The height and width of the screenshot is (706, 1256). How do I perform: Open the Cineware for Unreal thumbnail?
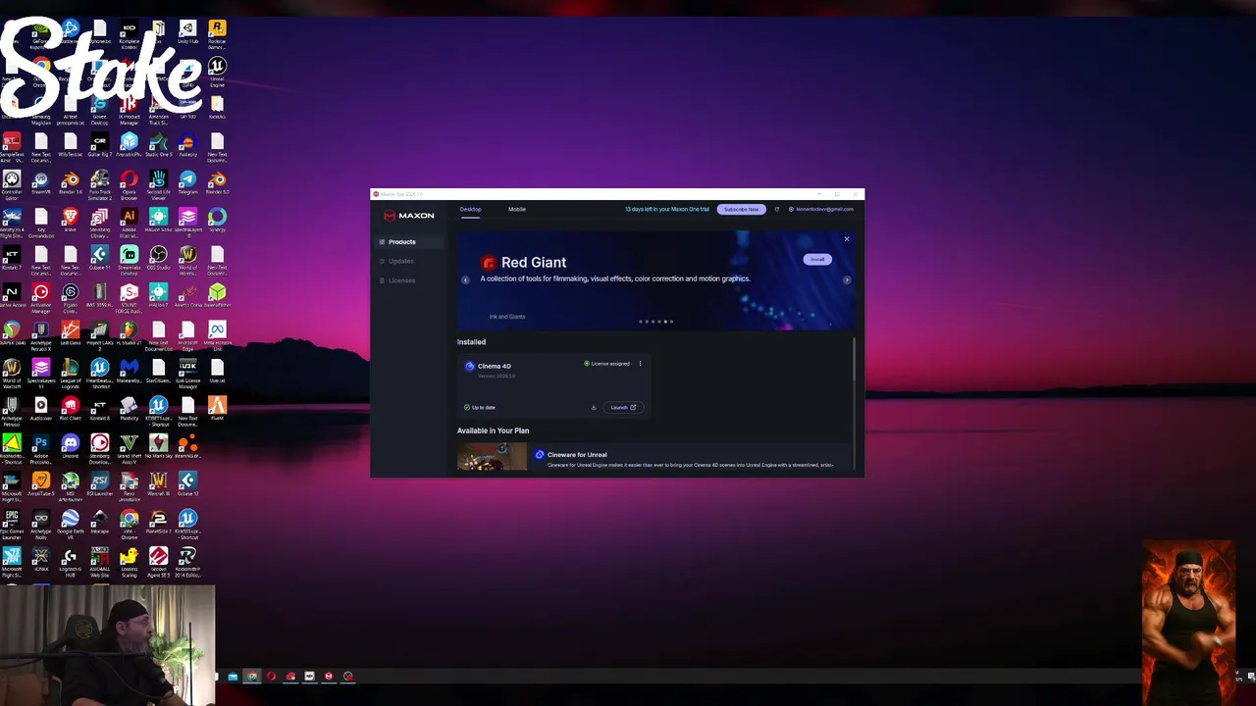[x=492, y=457]
